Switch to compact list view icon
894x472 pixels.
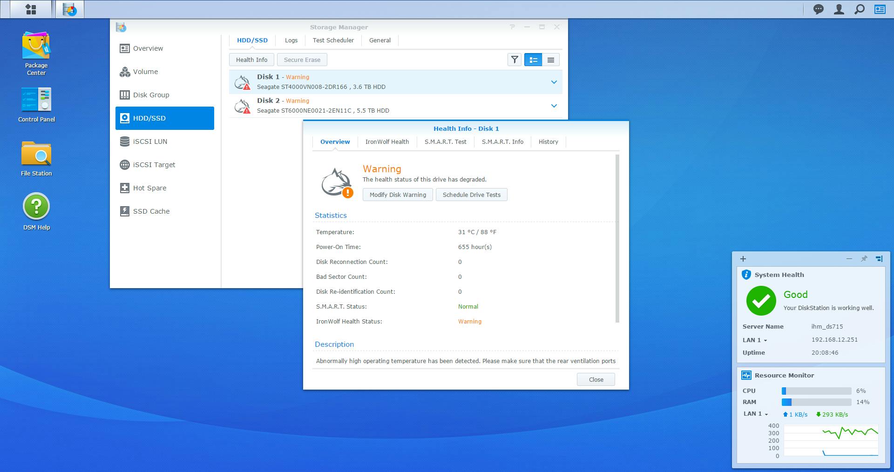(x=551, y=60)
